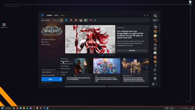The height and width of the screenshot is (110, 195).
Task: Open the chat bubble icon in friends panel
Action: pos(153,84)
